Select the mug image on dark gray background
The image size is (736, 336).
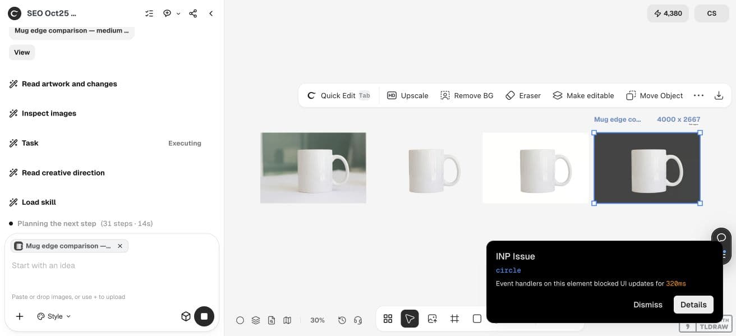(x=647, y=168)
